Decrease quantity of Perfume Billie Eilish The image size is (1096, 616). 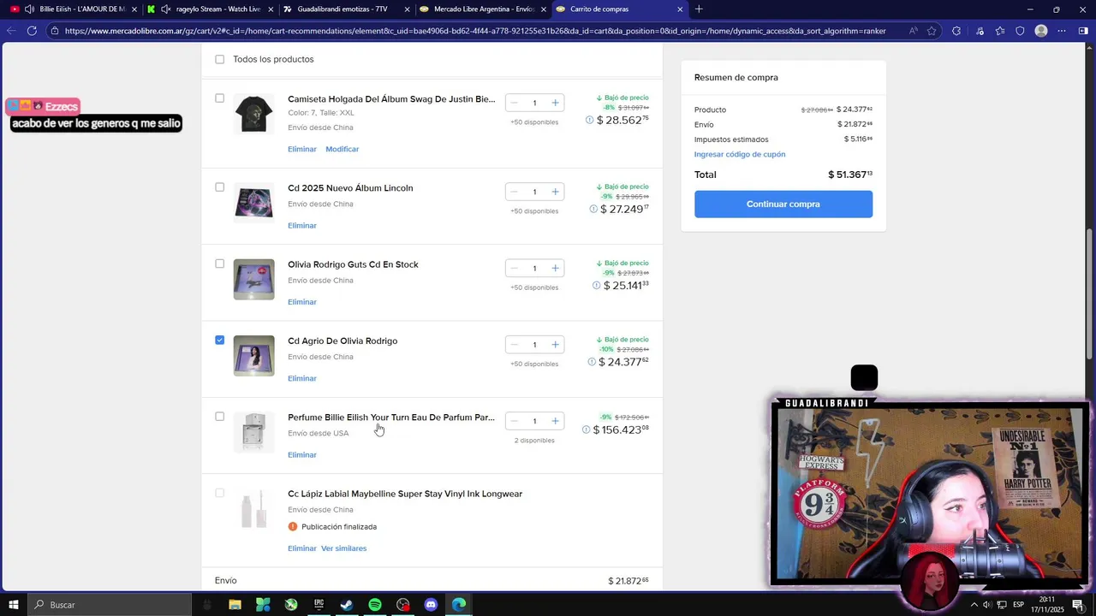pos(514,421)
